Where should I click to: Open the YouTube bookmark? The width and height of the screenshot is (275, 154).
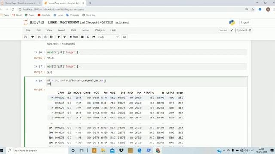(x=44, y=15)
